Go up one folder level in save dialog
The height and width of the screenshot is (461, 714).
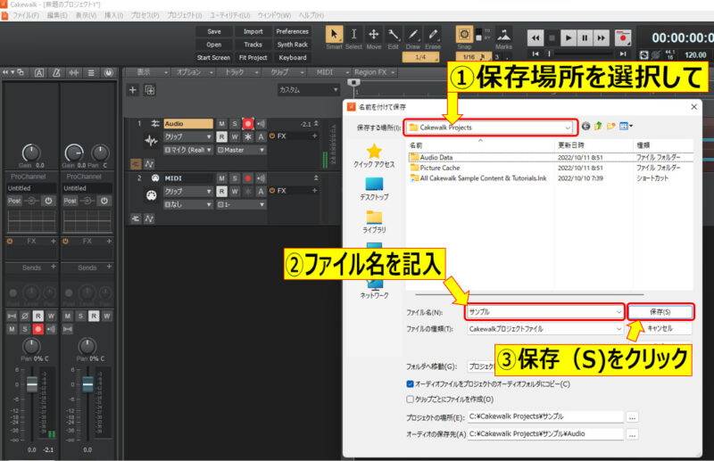click(x=598, y=126)
